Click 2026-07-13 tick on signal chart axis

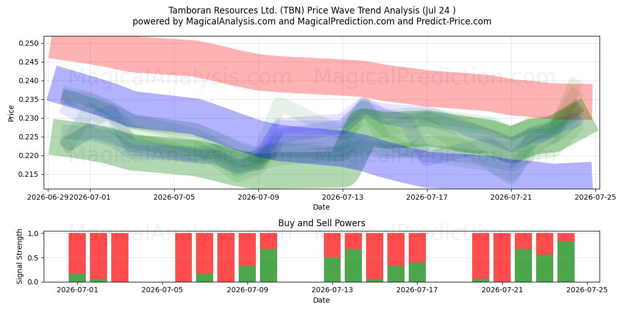tap(332, 290)
